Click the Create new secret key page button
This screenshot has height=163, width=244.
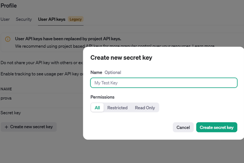28,127
